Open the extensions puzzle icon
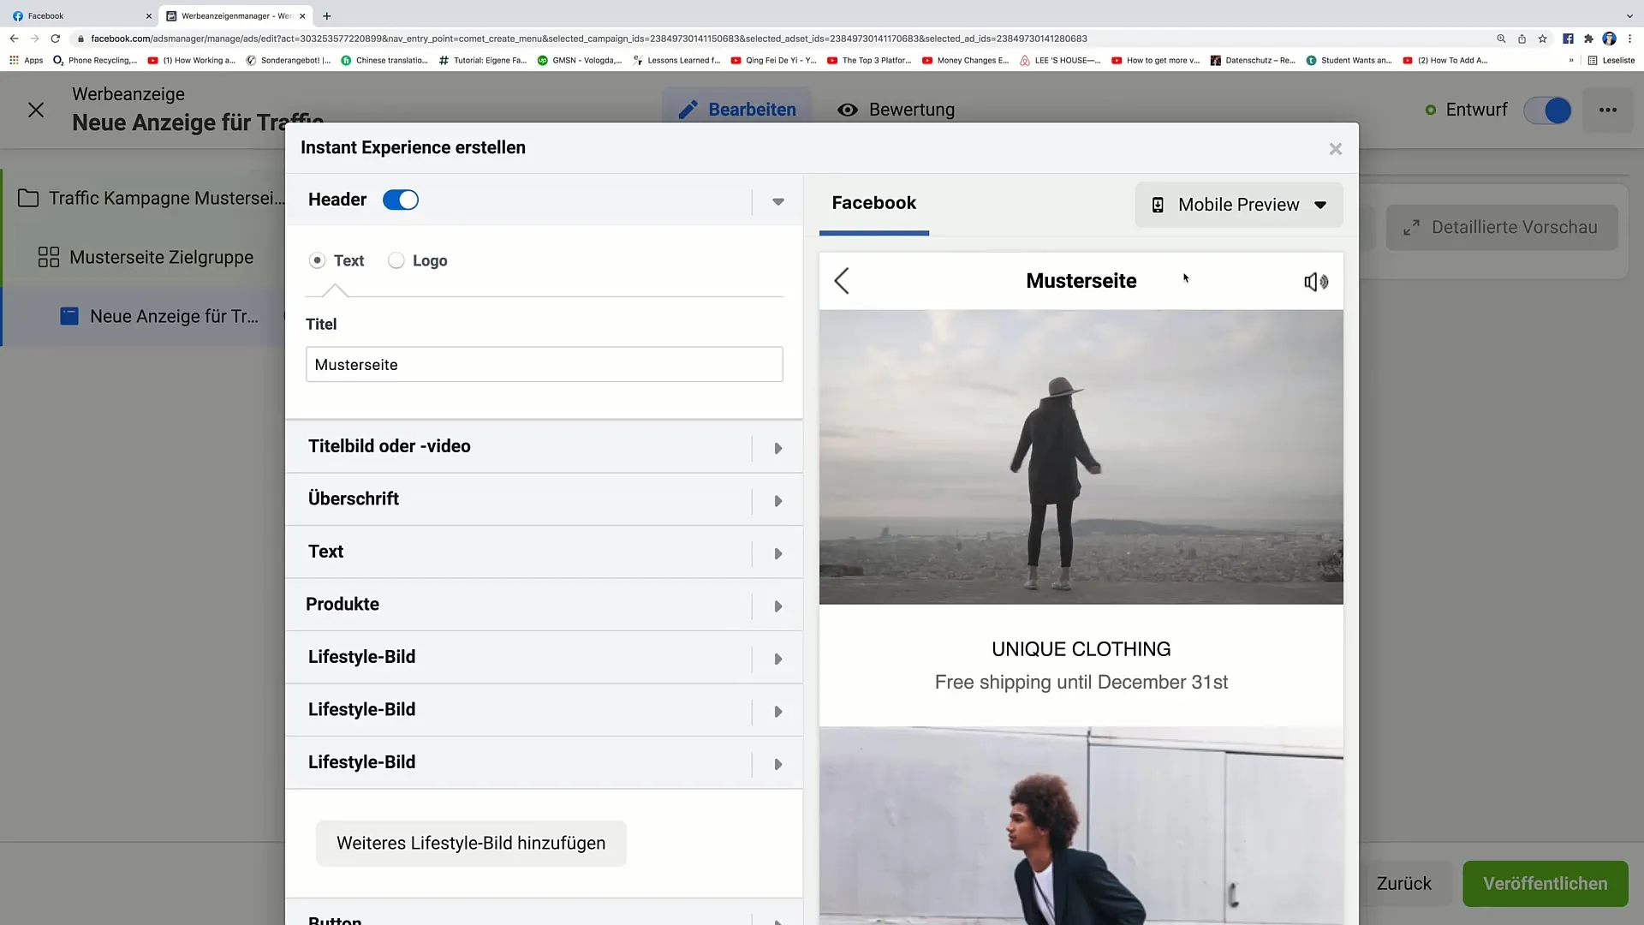 (x=1588, y=39)
